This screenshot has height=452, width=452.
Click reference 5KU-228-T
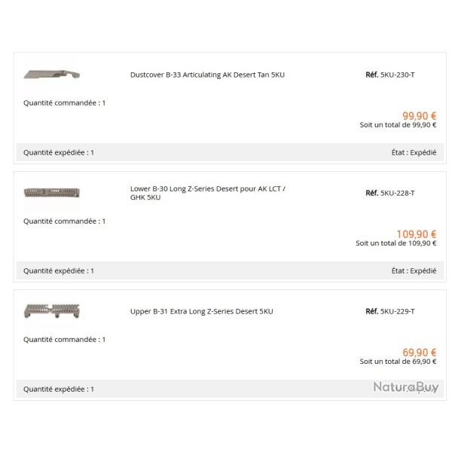point(397,193)
